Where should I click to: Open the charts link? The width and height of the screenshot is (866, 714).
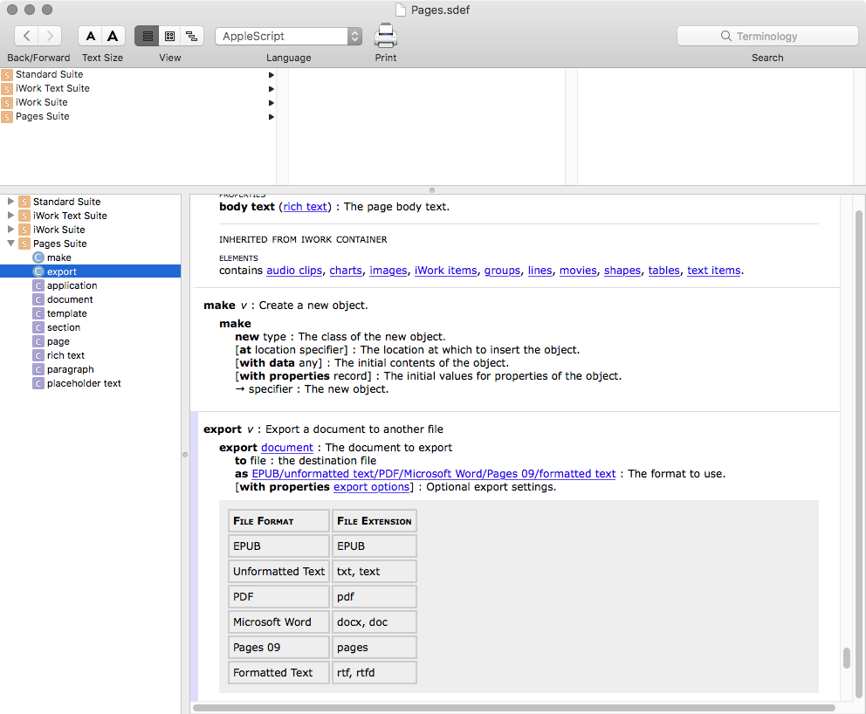point(346,271)
